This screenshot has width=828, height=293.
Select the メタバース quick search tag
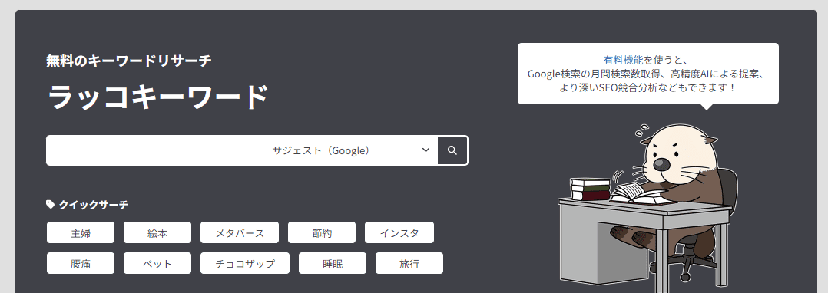click(240, 232)
